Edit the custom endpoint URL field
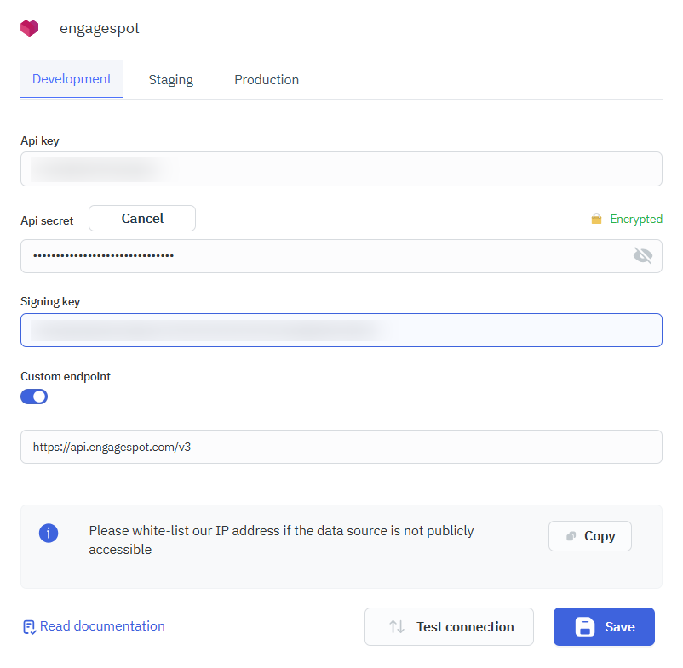This screenshot has height=668, width=683. point(341,447)
